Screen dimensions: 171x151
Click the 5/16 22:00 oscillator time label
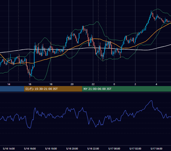pyautogui.click(x=93, y=148)
